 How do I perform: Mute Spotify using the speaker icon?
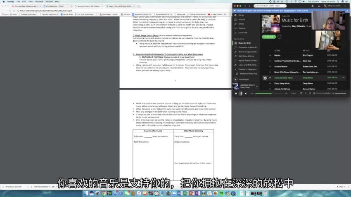pos(333,94)
